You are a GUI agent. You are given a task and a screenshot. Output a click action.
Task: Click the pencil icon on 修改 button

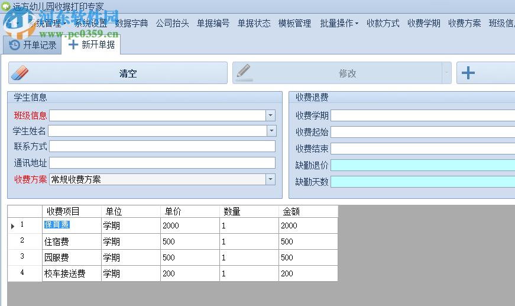244,73
